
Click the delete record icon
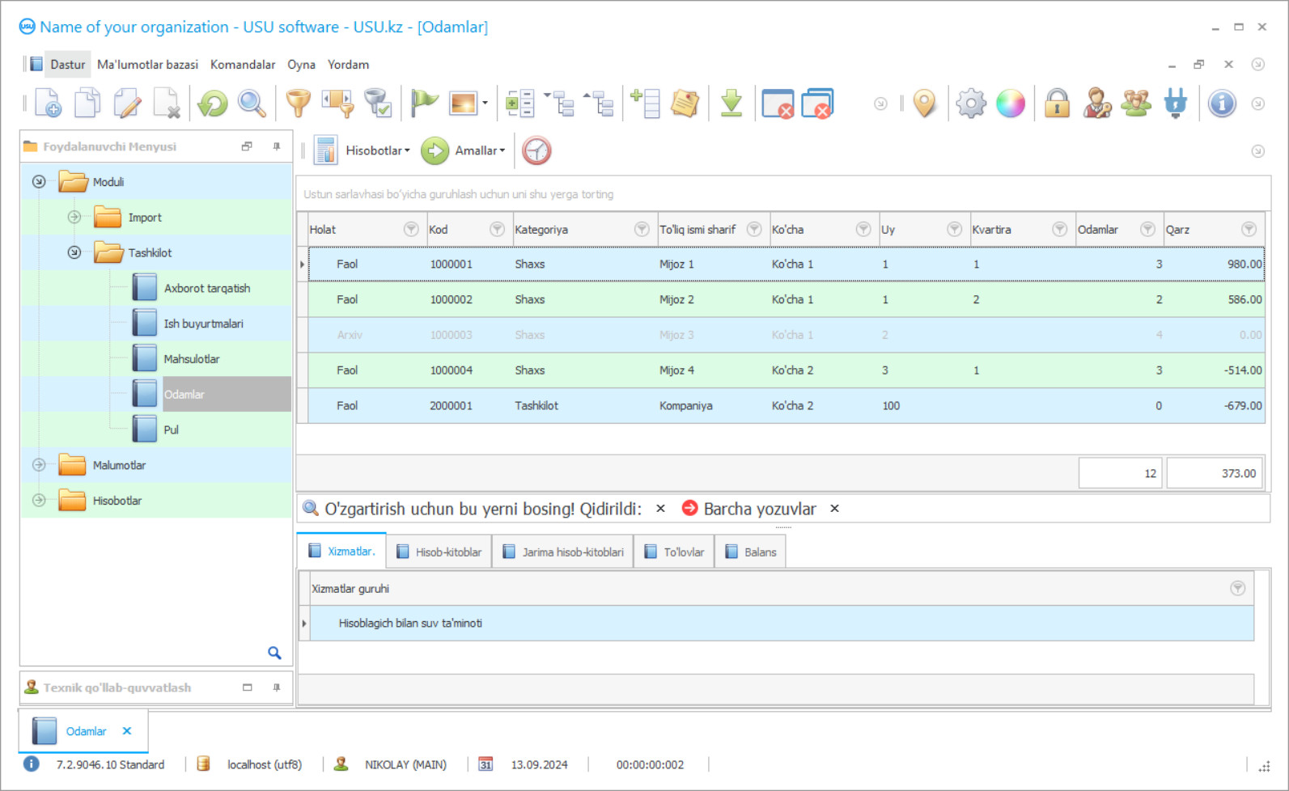(x=167, y=104)
